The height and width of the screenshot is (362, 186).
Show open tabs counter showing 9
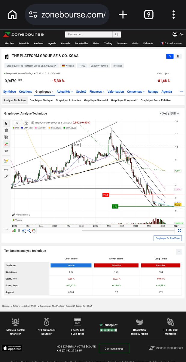click(149, 14)
